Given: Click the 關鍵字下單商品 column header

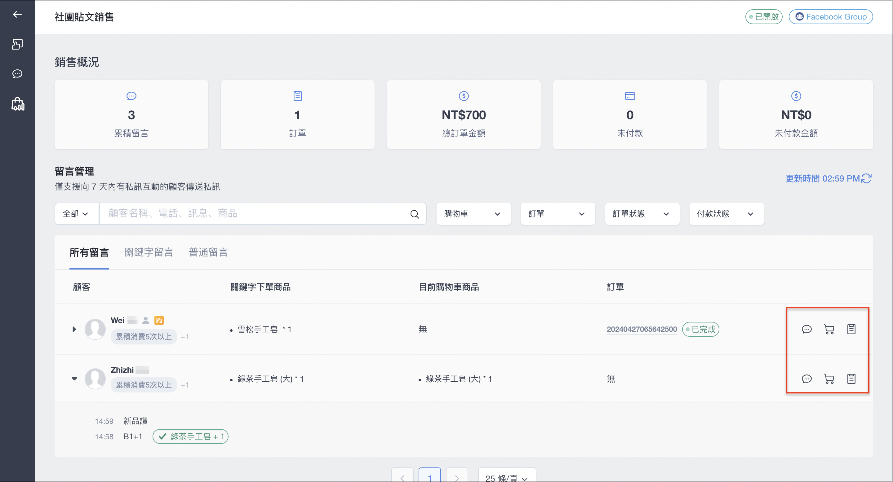Looking at the screenshot, I should tap(260, 287).
